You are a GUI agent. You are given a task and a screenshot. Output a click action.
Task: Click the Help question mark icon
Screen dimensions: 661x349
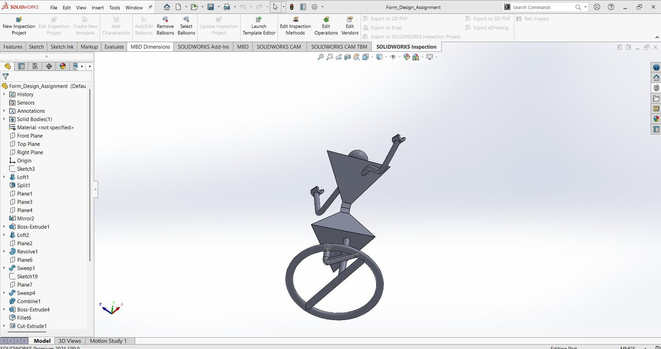click(x=611, y=7)
